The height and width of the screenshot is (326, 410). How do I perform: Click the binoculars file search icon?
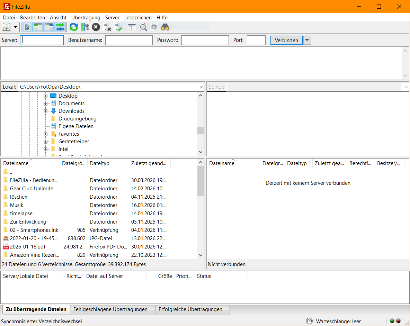click(x=164, y=27)
